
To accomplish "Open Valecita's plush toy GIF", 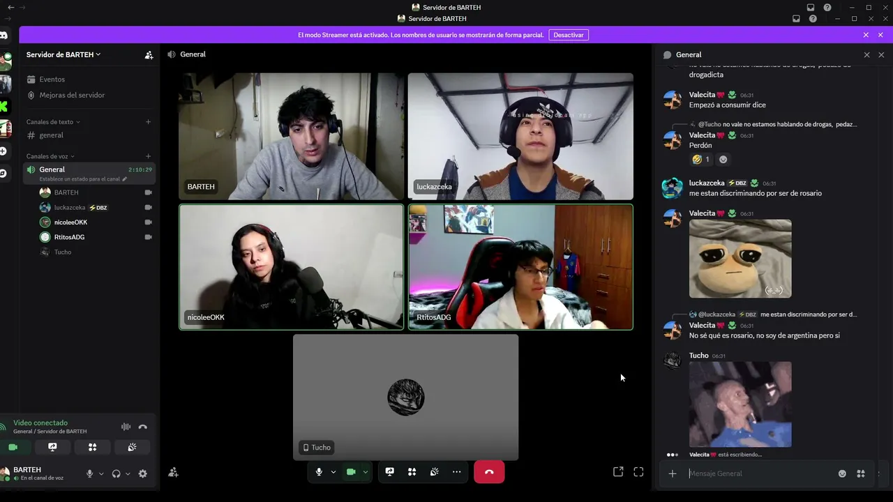I will click(x=740, y=259).
